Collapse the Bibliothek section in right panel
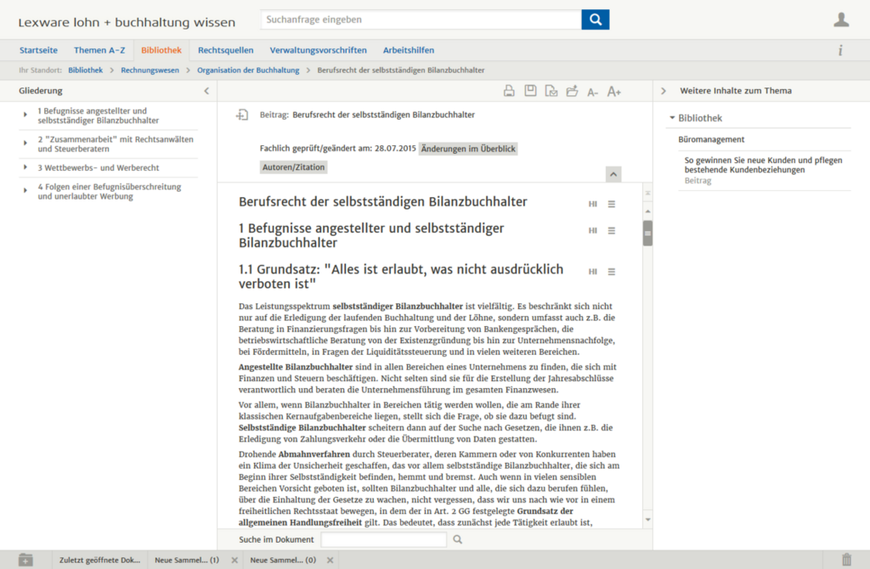The image size is (870, 569). click(x=672, y=118)
